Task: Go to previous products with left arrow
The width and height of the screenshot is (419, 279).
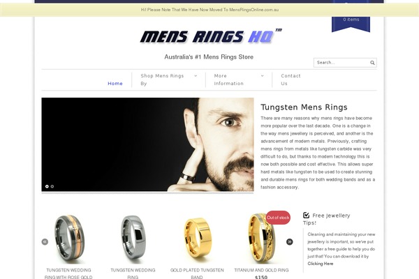Action: point(45,241)
